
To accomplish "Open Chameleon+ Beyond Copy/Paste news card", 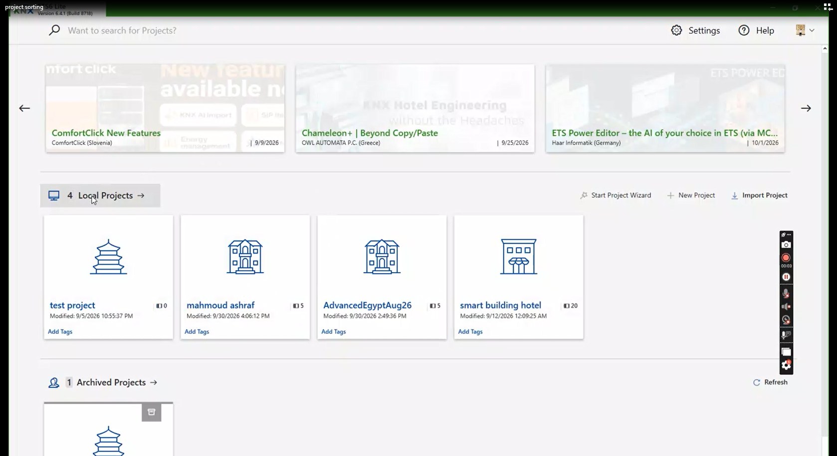I will point(415,108).
